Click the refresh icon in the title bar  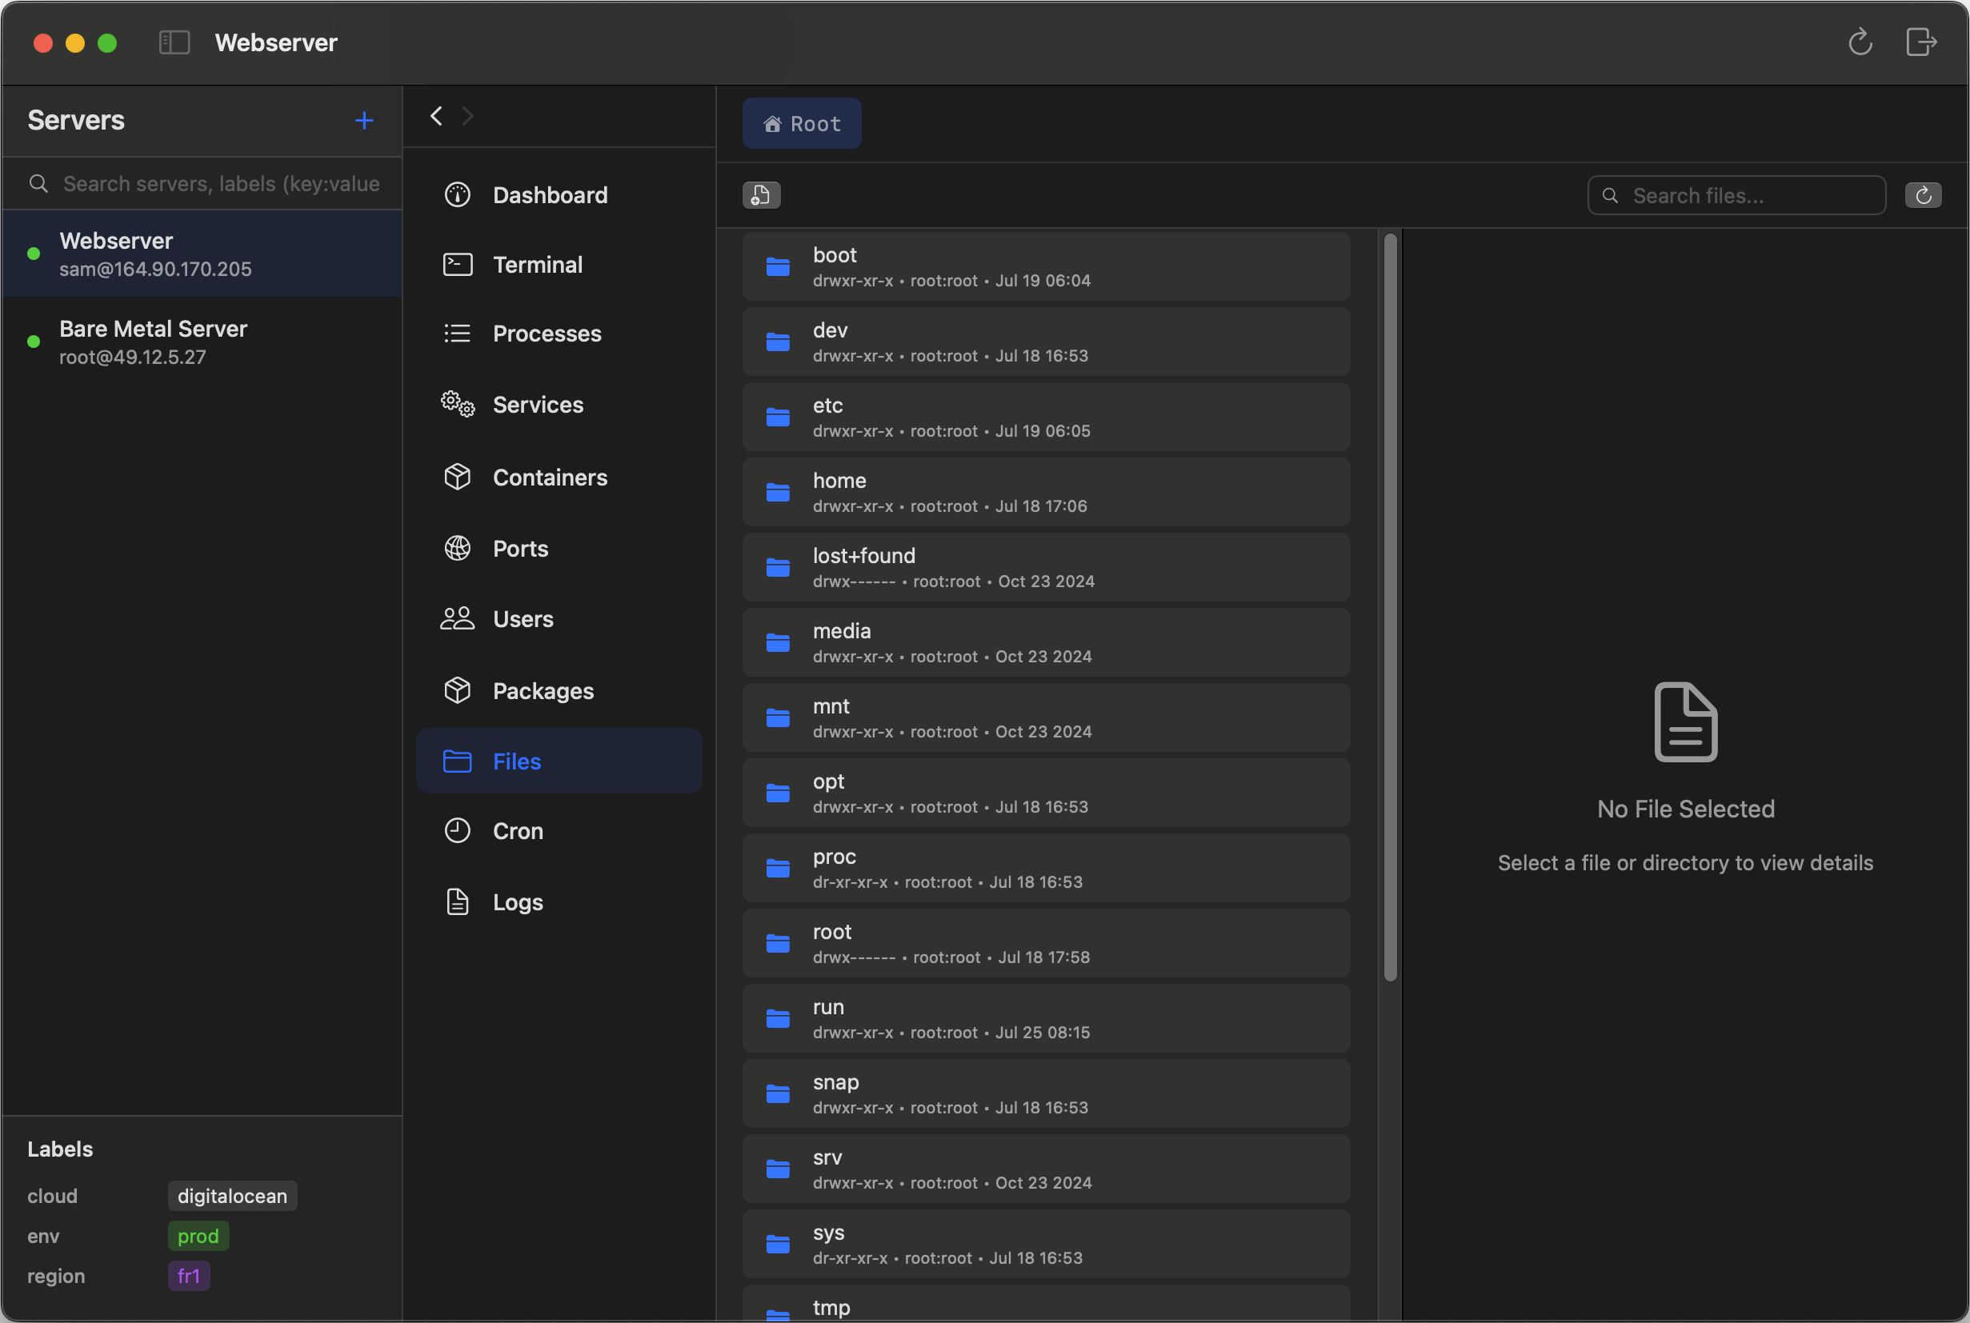1860,42
